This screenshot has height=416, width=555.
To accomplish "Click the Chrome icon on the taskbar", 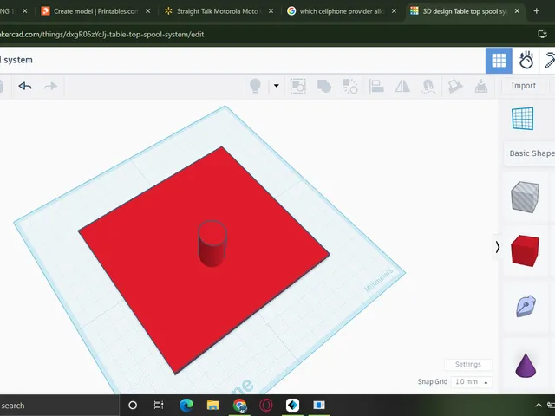I will pos(239,406).
